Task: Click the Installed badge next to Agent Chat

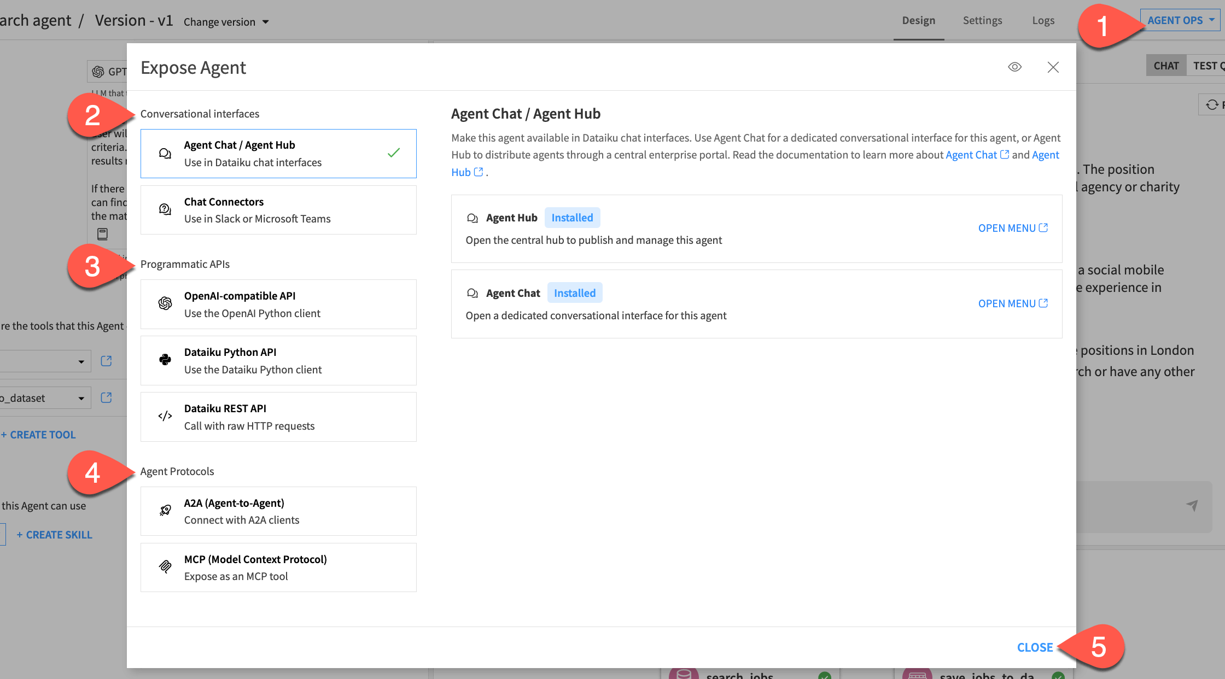Action: pos(575,293)
